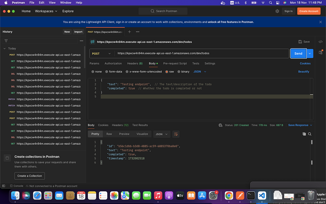
Task: Open the request info panel icon
Action: coord(321,52)
